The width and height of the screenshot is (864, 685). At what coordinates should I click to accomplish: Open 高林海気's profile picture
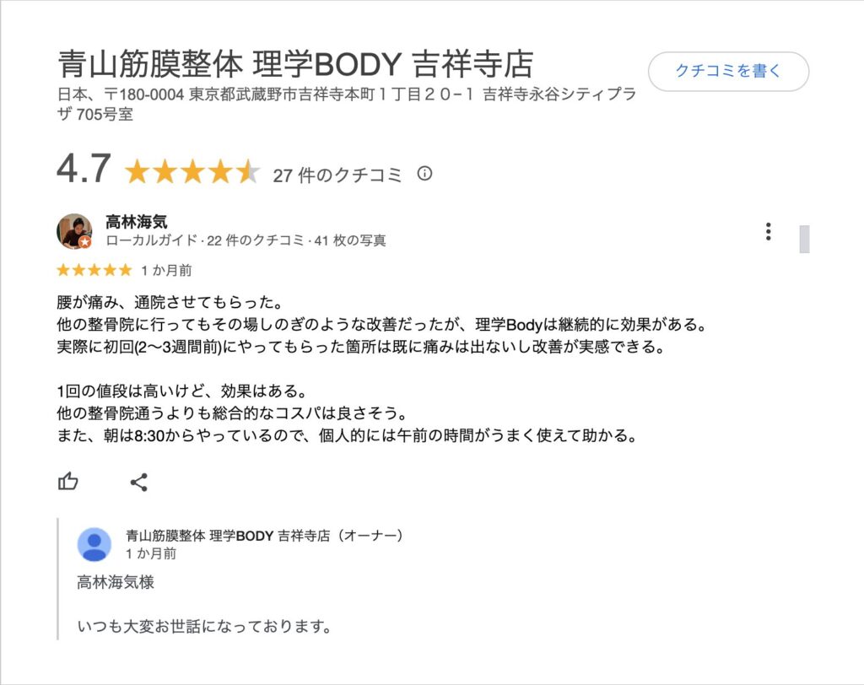[x=74, y=231]
